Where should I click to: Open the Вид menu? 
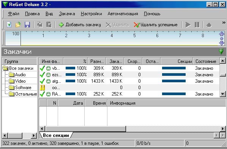coord(49,14)
